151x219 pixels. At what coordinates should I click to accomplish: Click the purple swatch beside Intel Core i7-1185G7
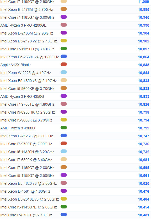[x=64, y=17]
